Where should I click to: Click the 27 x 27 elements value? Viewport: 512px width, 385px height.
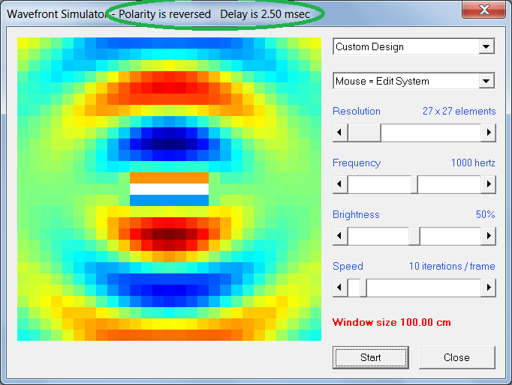pos(459,111)
